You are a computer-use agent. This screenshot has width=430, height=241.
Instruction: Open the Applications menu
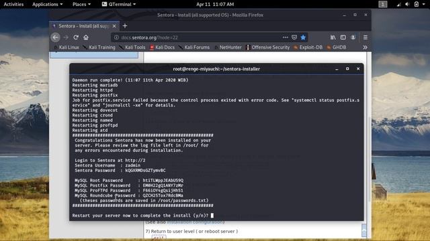(x=47, y=4)
